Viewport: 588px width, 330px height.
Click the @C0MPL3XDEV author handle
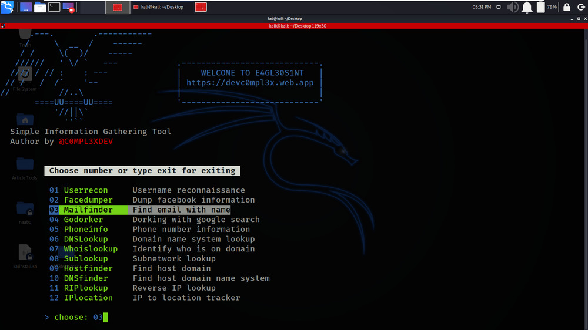(86, 141)
